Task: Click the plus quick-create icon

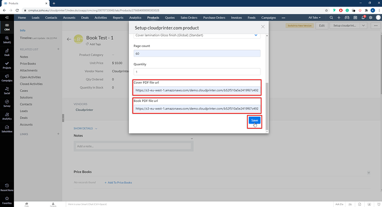Action: tap(339, 18)
